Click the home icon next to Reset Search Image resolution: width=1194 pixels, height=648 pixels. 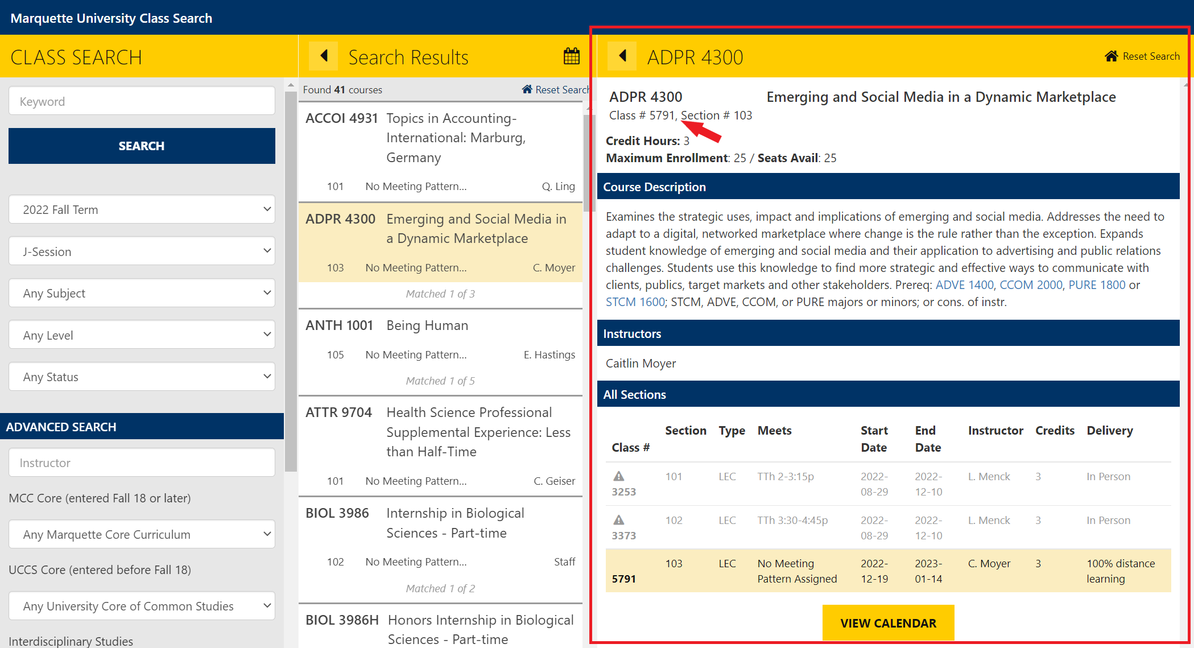point(1111,56)
